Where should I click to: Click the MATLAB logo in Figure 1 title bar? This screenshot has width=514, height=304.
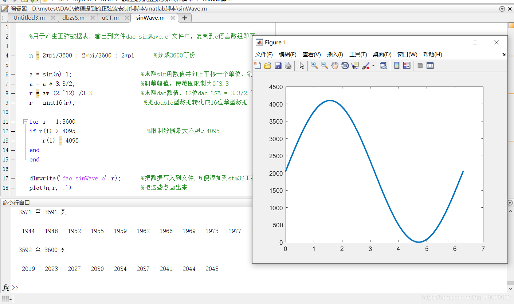259,42
